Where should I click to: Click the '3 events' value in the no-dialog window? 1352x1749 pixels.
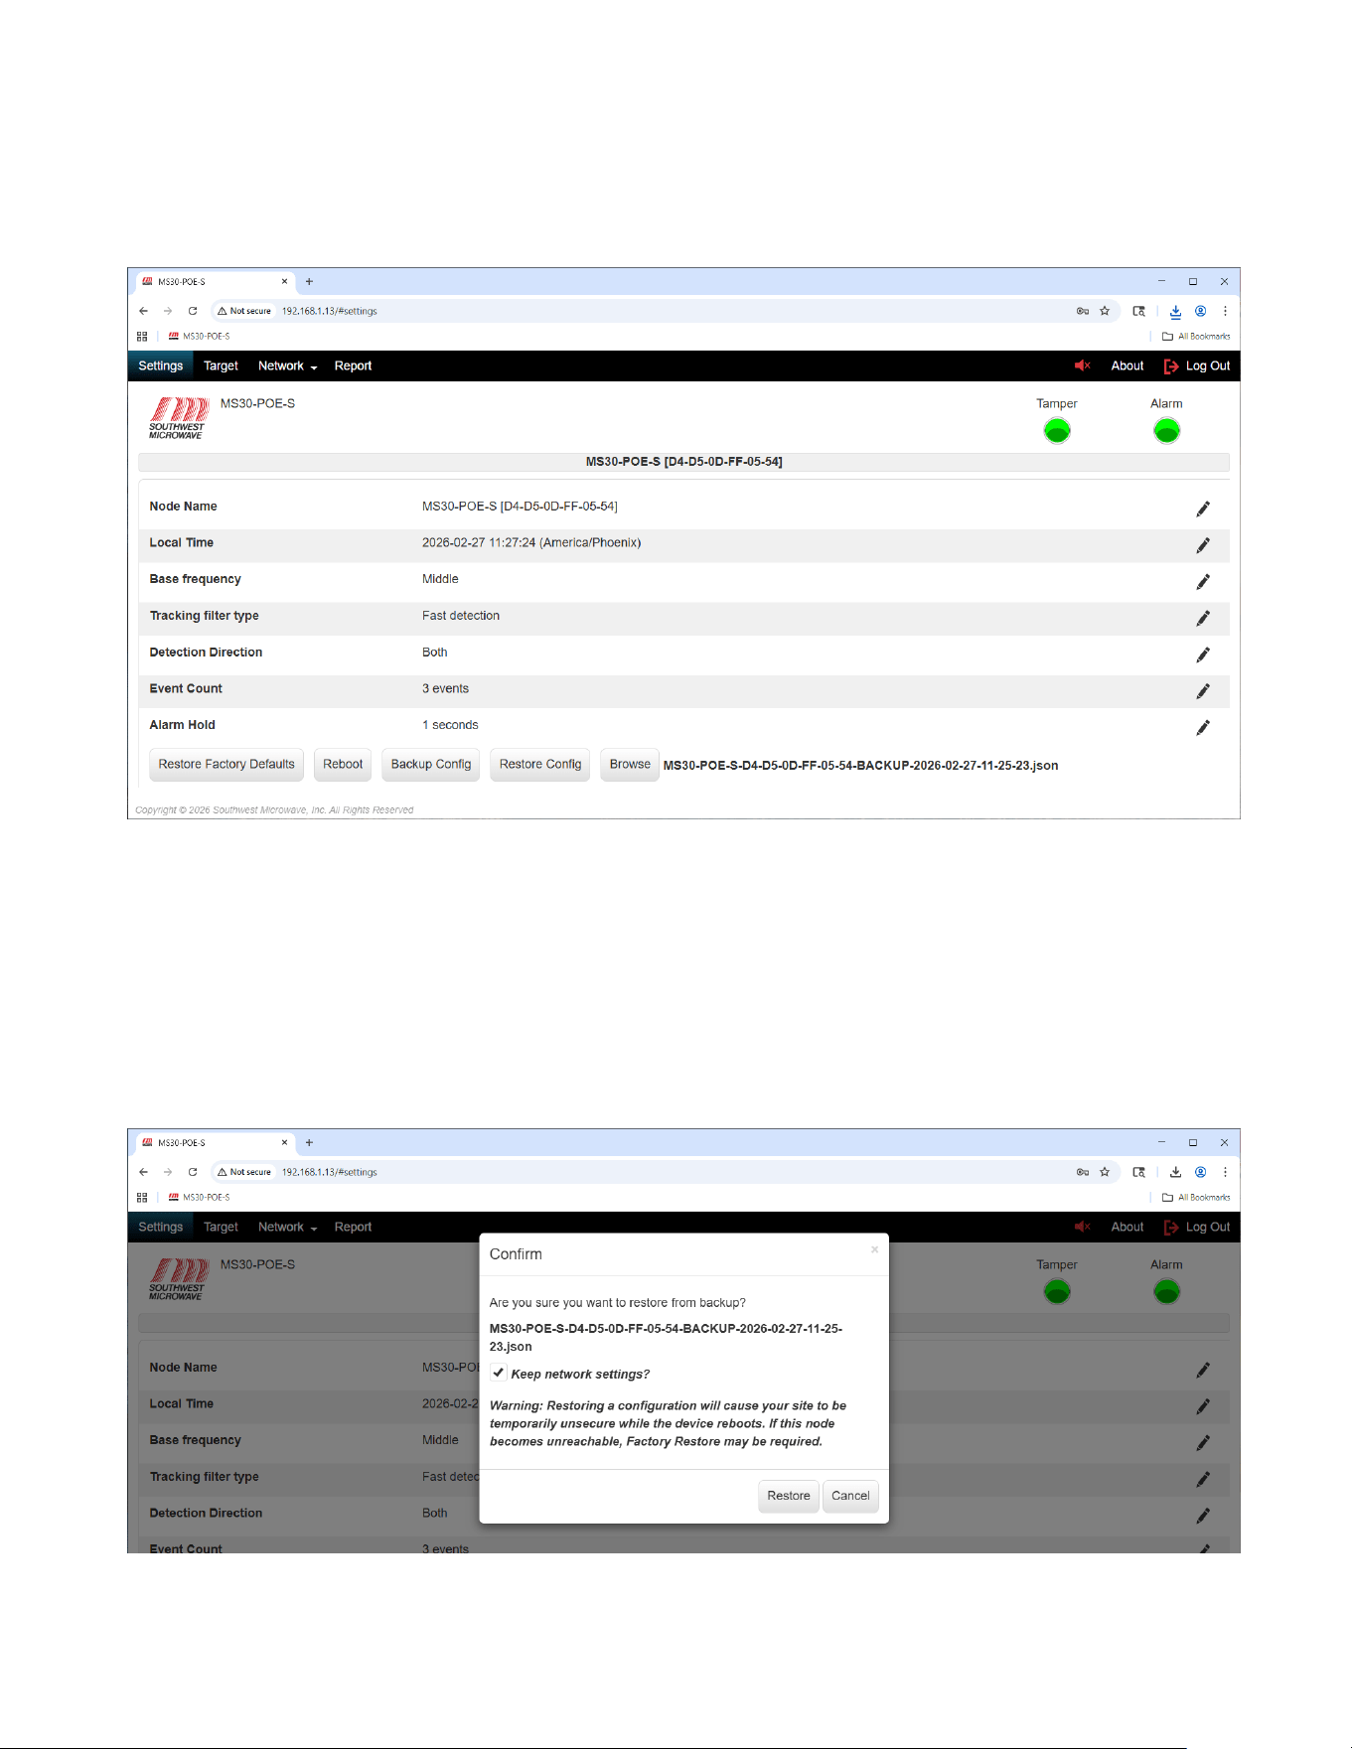[x=445, y=688]
